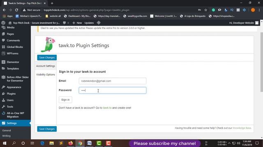Screen dimensions: 263x147
Task: Launch Edge from the taskbar
Action: [x=42, y=143]
